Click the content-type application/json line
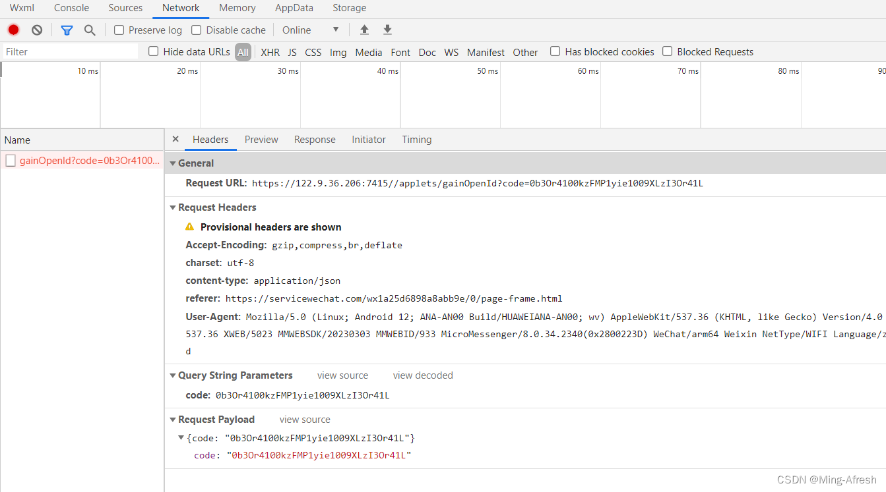Screen dimensions: 886x492 click(x=263, y=281)
